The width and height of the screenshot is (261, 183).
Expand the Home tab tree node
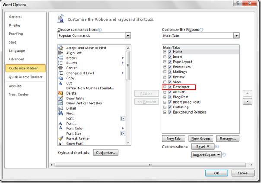coord(165,52)
